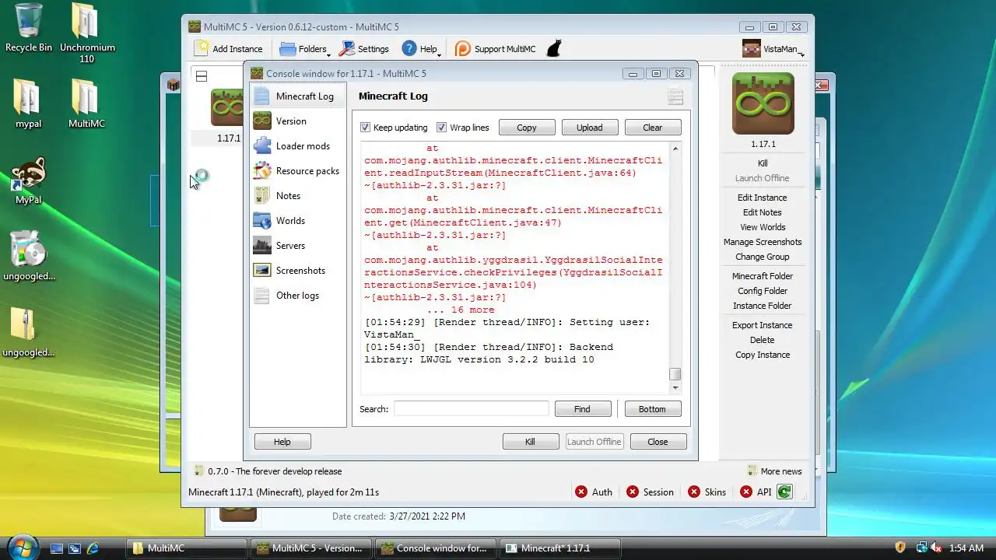Click the console window Help button
The width and height of the screenshot is (996, 560).
(282, 442)
